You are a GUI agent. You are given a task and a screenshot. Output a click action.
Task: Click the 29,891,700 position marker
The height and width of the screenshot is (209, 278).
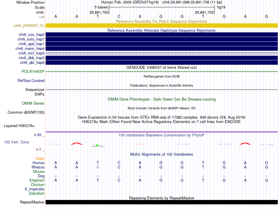pos(99,12)
